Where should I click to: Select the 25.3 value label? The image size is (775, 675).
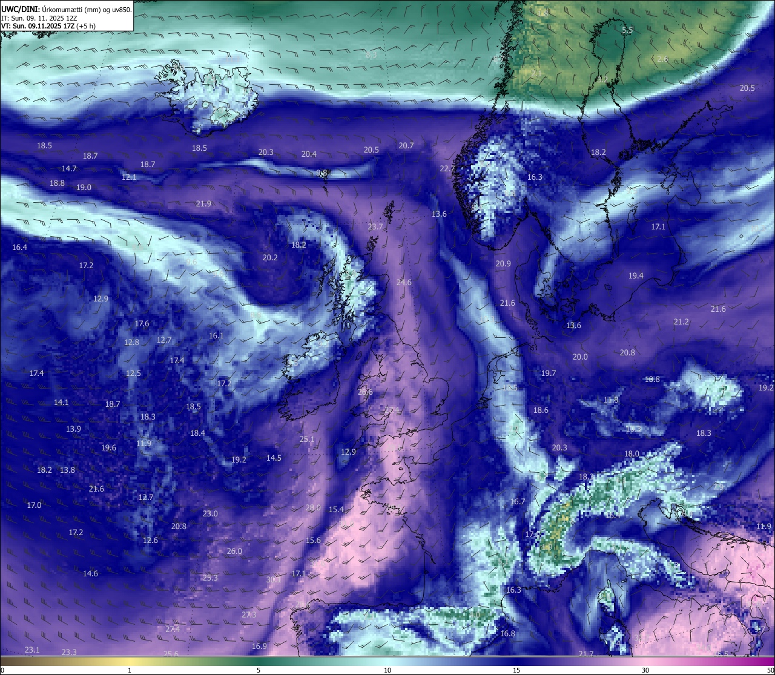(x=209, y=578)
